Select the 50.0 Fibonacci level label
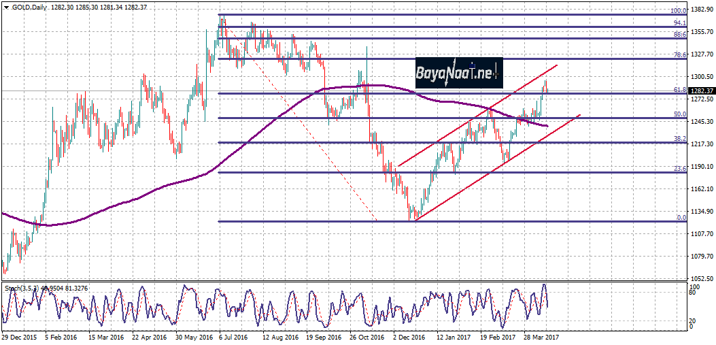The image size is (716, 345). (679, 114)
